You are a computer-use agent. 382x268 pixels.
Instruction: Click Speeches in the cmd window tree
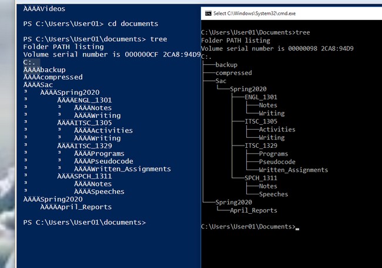[x=273, y=194]
